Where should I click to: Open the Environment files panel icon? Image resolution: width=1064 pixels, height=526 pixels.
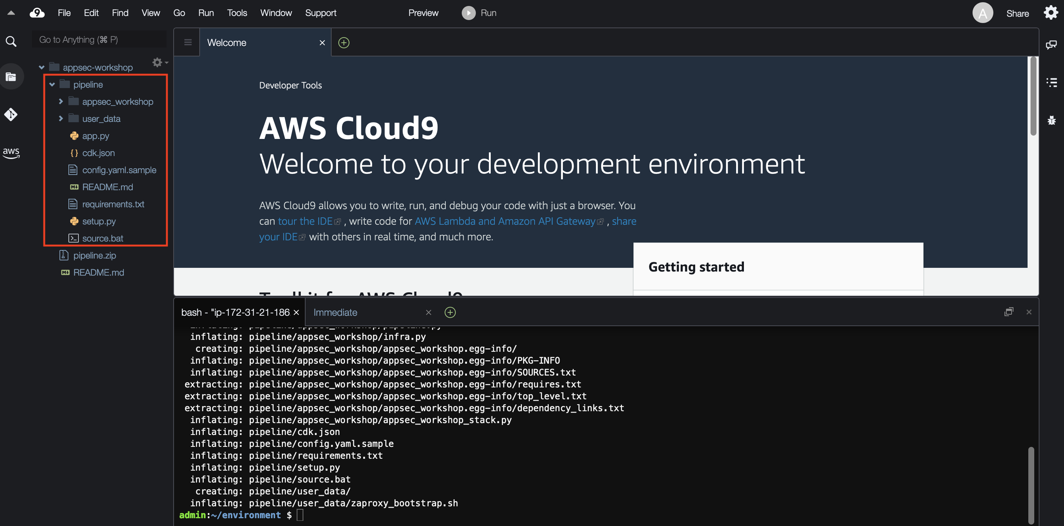(x=11, y=77)
